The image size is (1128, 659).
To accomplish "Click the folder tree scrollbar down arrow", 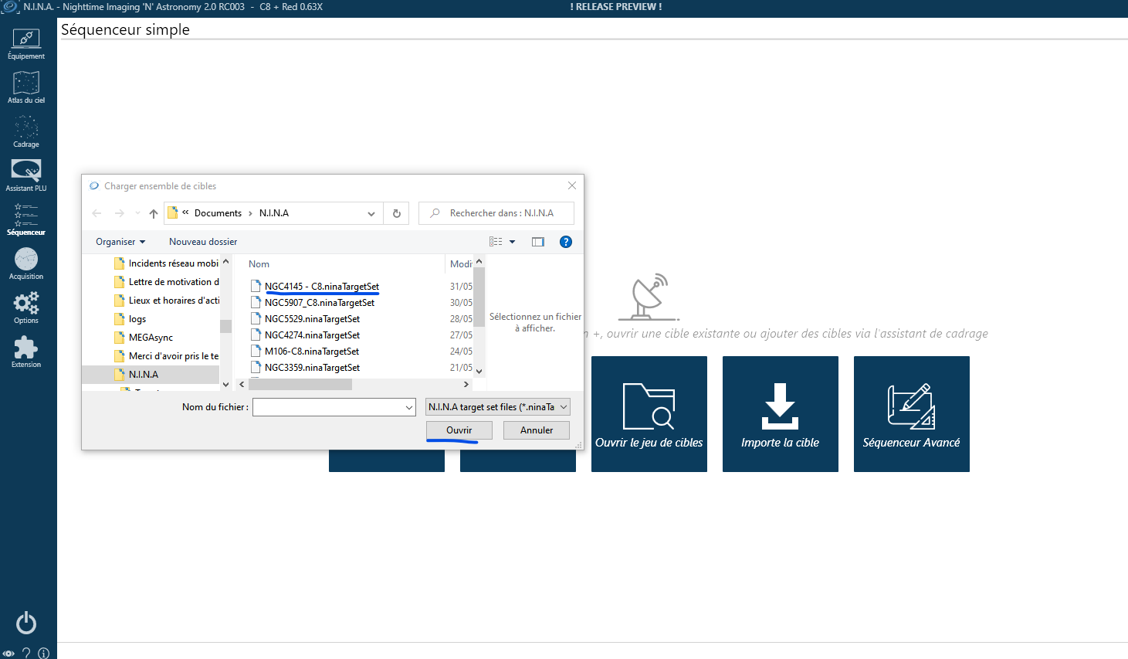I will click(x=225, y=384).
